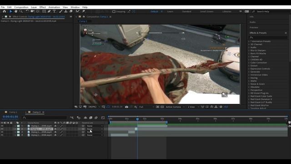This screenshot has height=164, width=291.
Task: Show more workspaces with the double chevron
Action: (241, 11)
